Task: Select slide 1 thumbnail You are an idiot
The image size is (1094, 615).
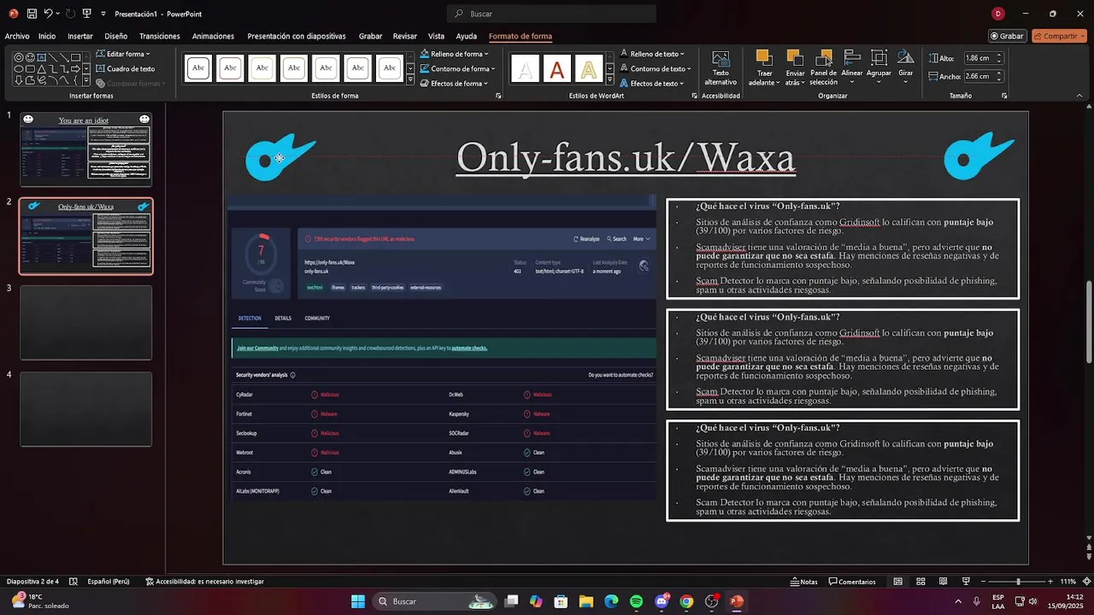Action: tap(85, 149)
